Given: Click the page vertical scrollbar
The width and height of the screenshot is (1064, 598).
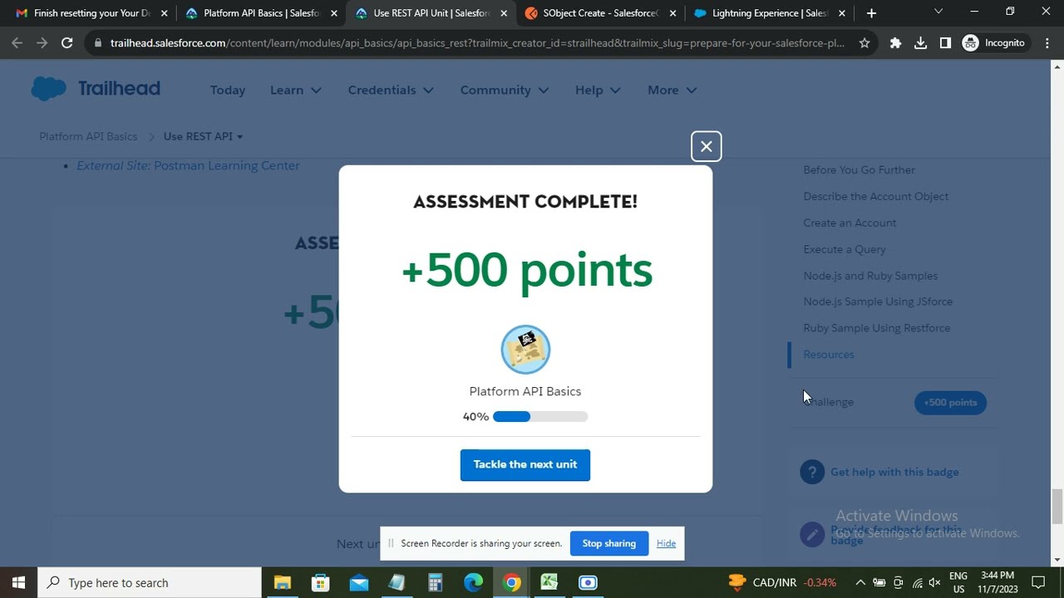Looking at the screenshot, I should [x=1057, y=507].
